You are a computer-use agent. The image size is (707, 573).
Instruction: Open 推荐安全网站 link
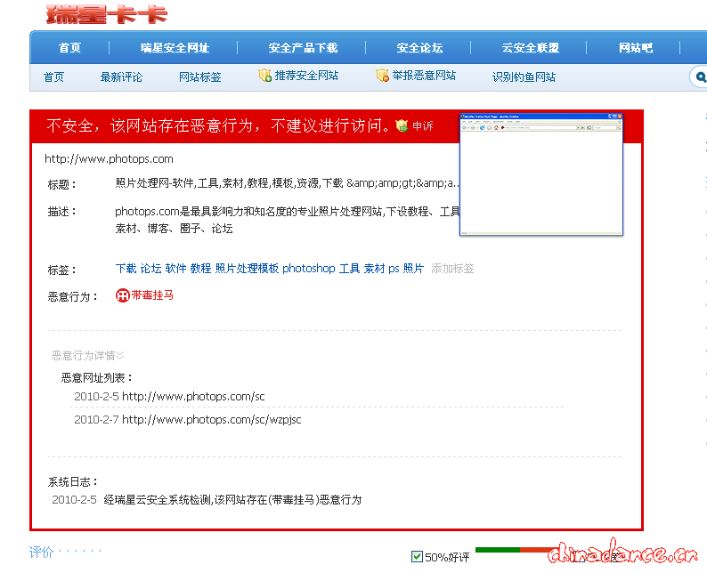pyautogui.click(x=306, y=76)
